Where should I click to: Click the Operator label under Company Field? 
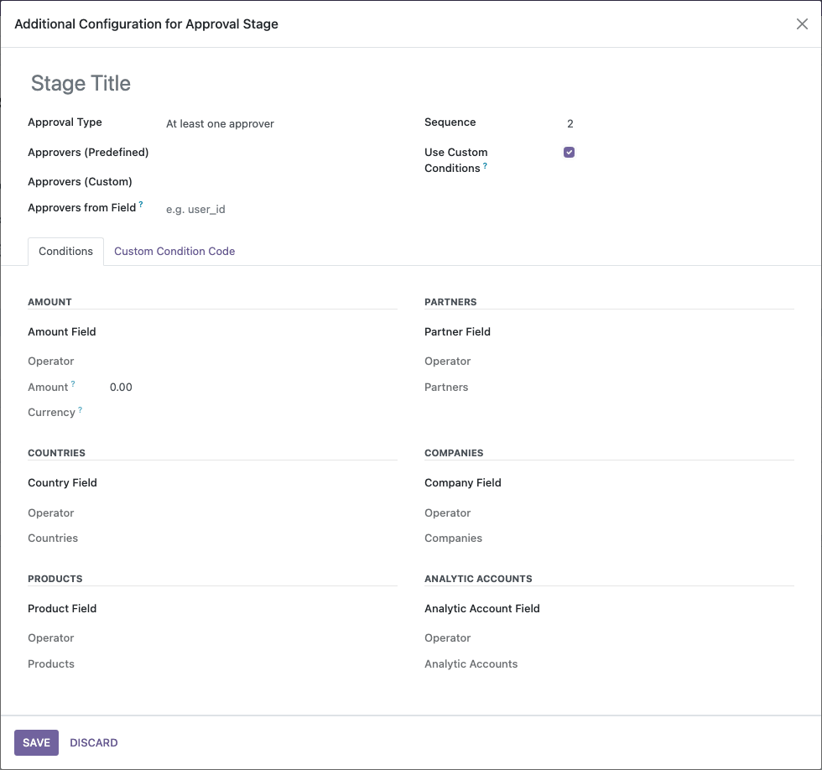pyautogui.click(x=447, y=512)
